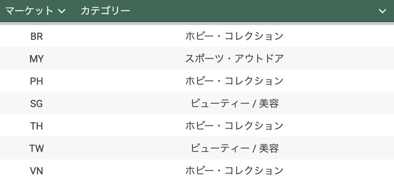Click the gray divider bar below the header
The image size is (394, 181).
197,24
